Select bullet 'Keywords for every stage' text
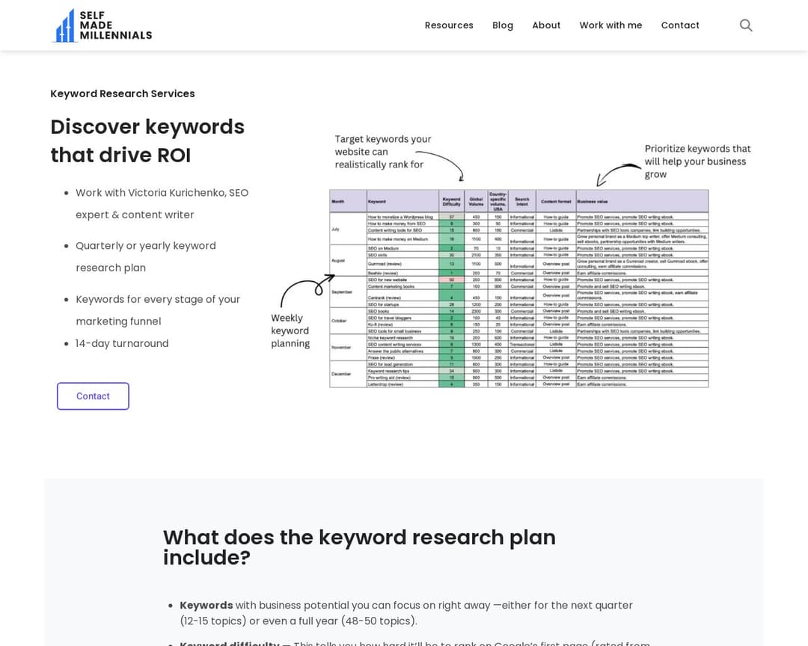Image resolution: width=808 pixels, height=646 pixels. coord(158,310)
